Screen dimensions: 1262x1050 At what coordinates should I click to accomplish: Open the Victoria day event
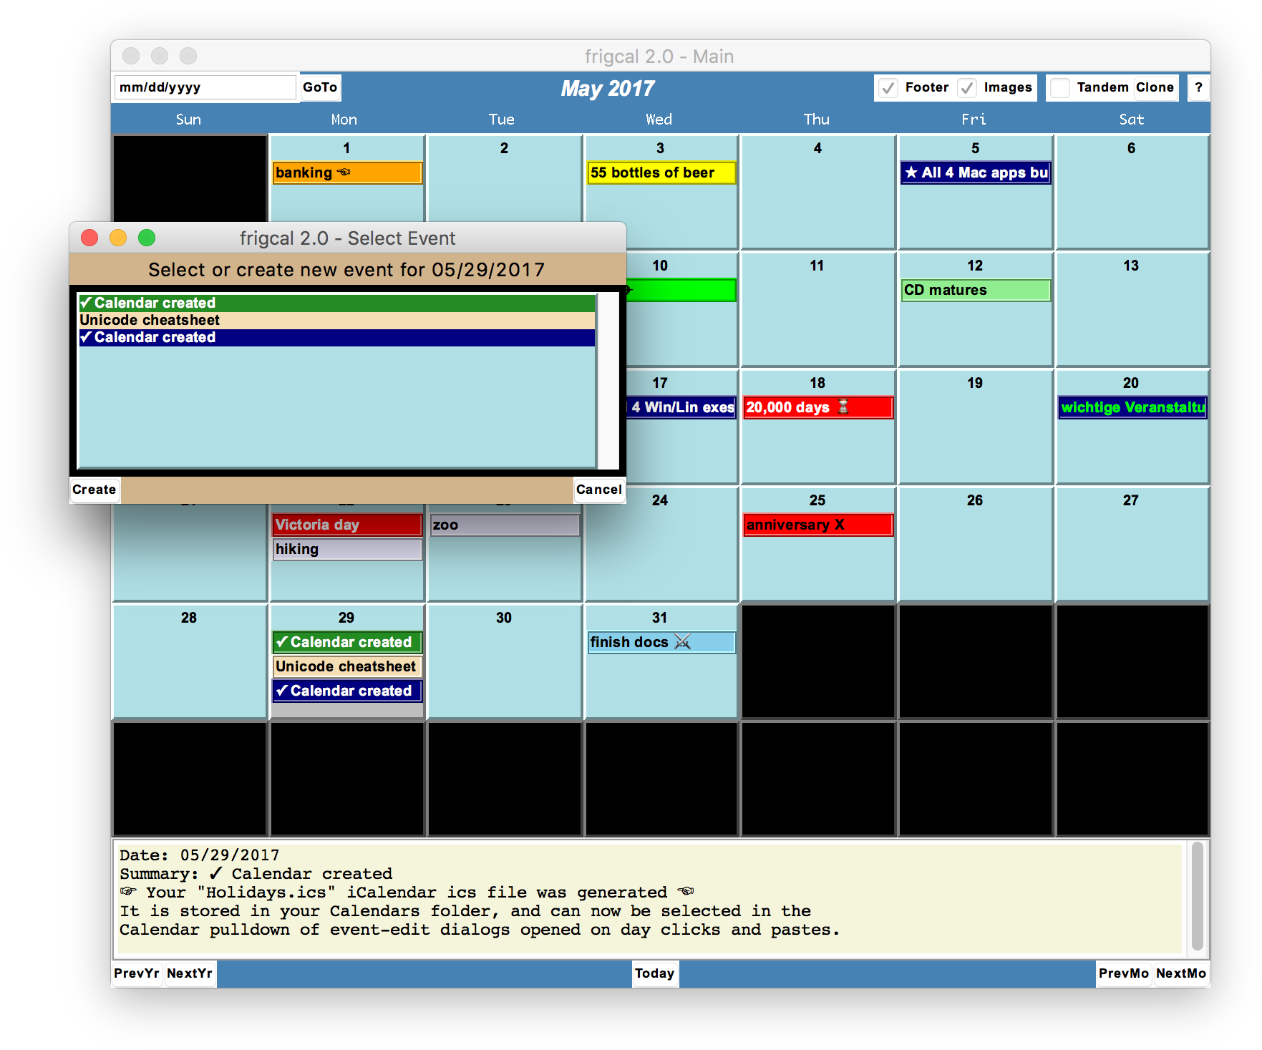point(347,525)
